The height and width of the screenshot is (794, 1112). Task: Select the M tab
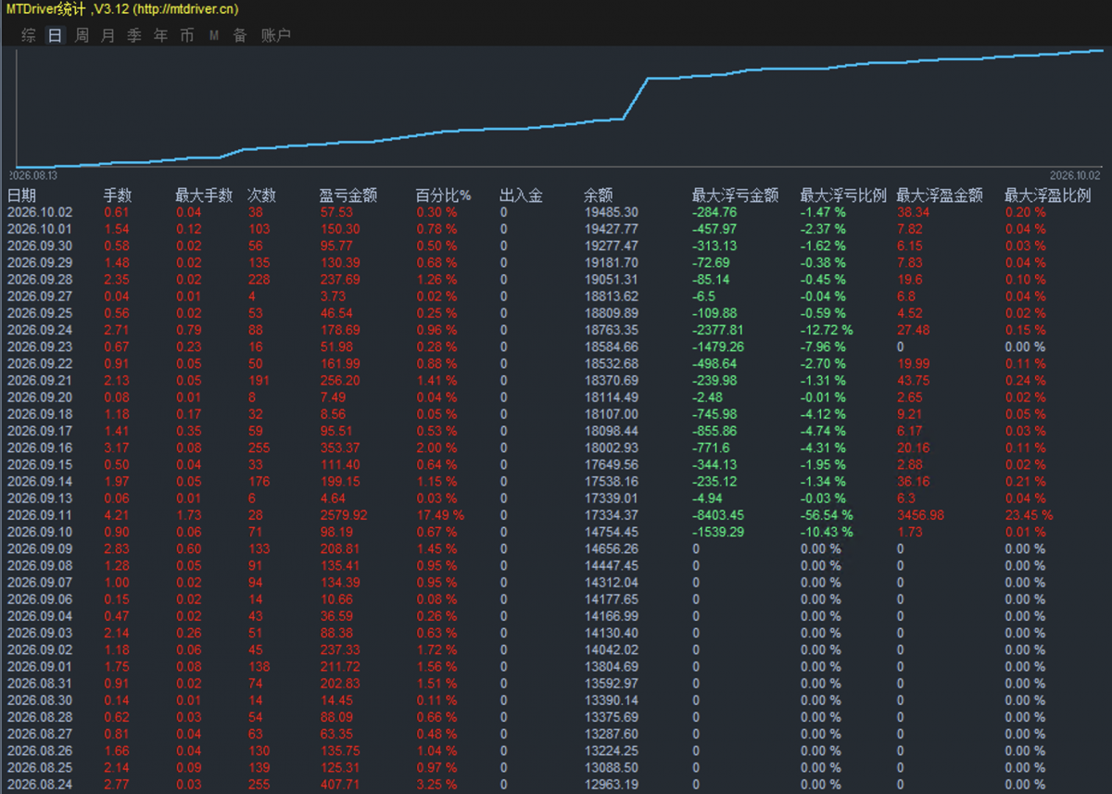click(214, 36)
